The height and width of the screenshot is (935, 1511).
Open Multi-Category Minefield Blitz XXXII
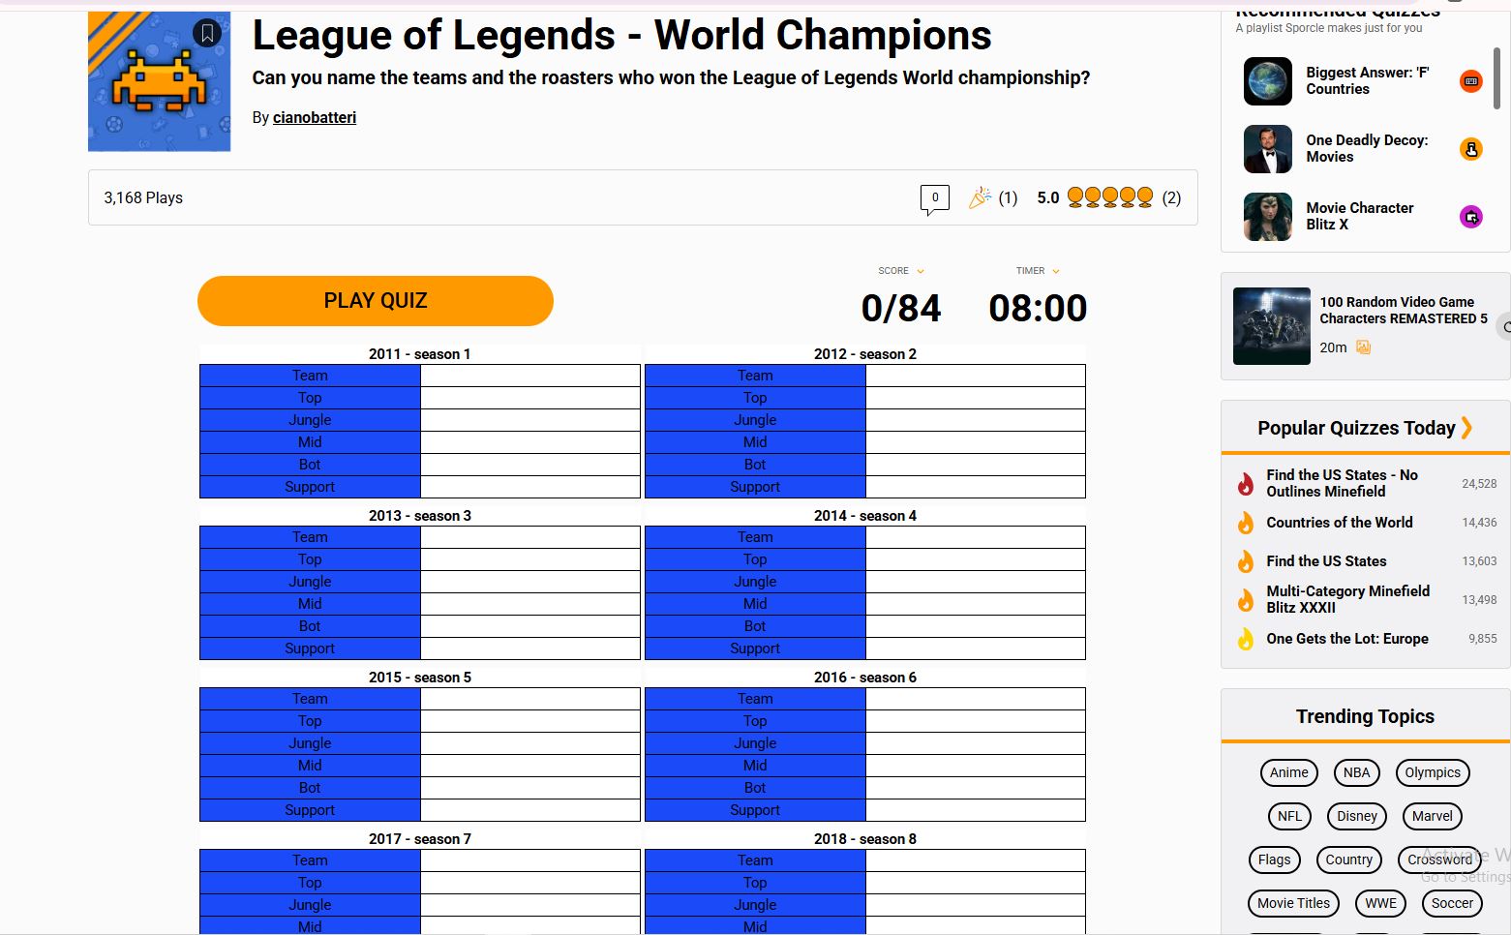1347,599
